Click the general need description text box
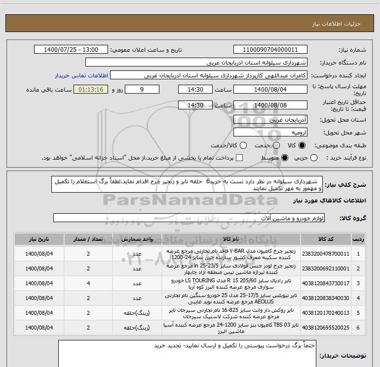The width and height of the screenshot is (380, 367). tap(187, 185)
